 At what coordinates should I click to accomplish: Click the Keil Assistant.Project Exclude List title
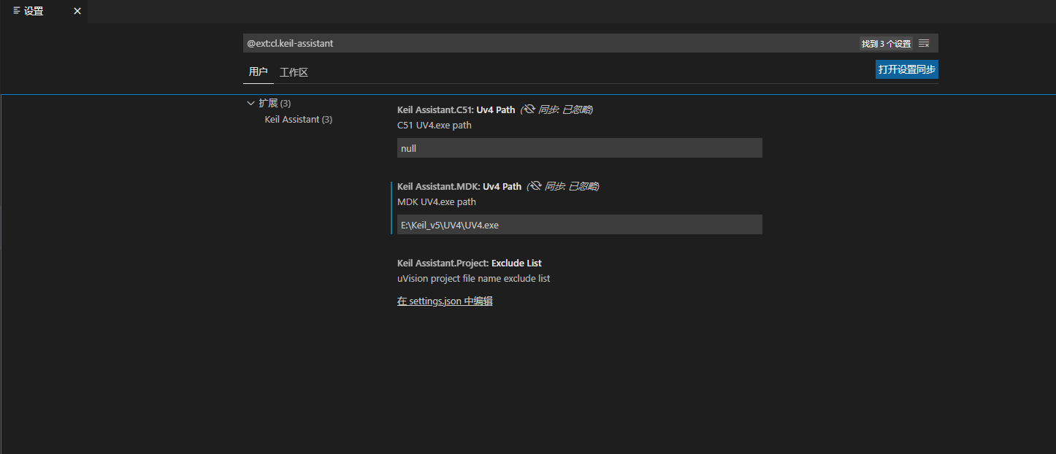coord(470,263)
